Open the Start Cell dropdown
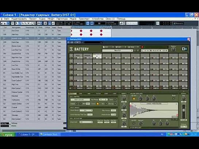 click(86, 122)
